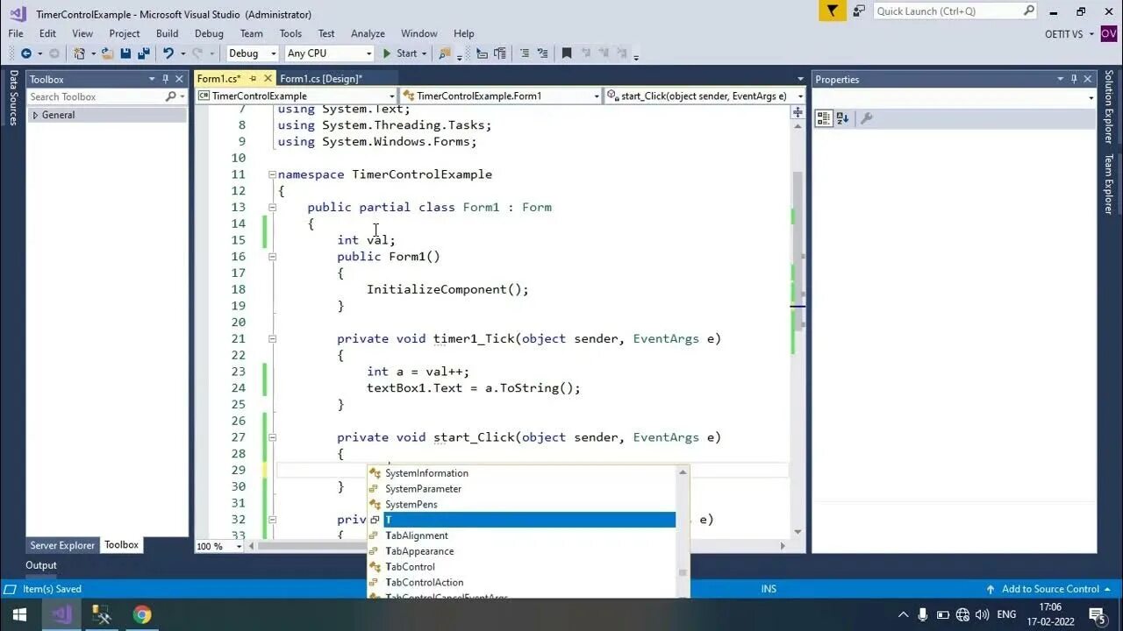Switch to the Form1.cs code tab
The height and width of the screenshot is (631, 1123).
(218, 79)
